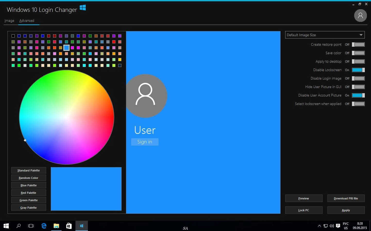Select the Advanced tab
The image size is (371, 231).
[x=27, y=21]
